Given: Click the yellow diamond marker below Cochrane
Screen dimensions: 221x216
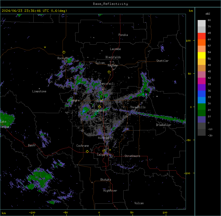Looking at the screenshot, I should tap(87, 151).
